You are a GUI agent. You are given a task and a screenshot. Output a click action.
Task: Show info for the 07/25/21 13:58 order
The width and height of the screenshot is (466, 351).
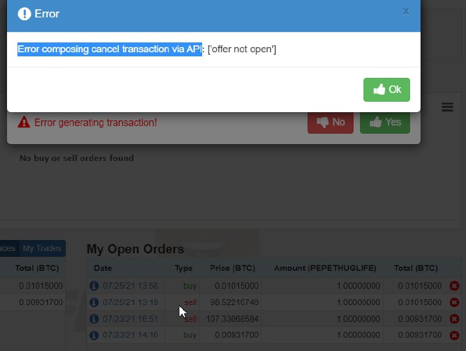tap(94, 286)
